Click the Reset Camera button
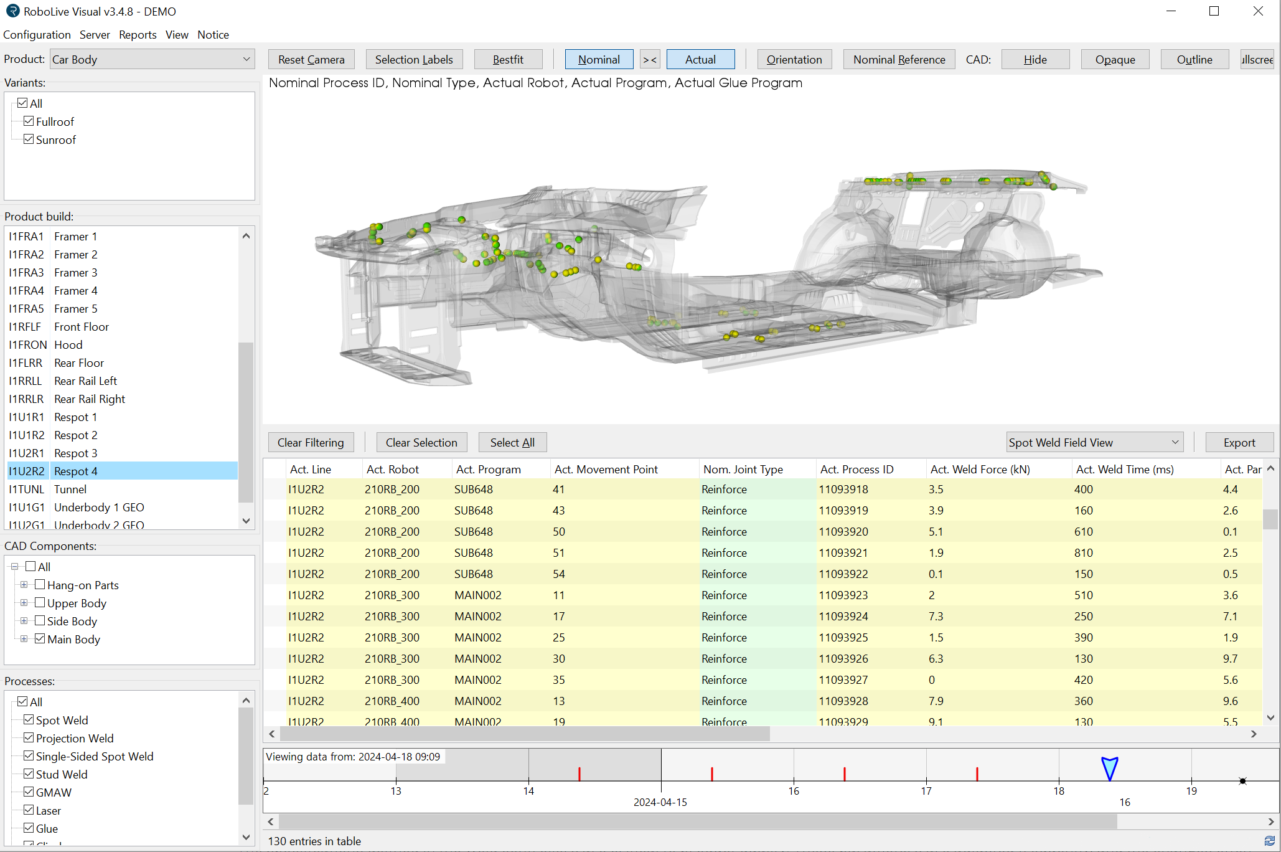This screenshot has width=1281, height=852. click(x=311, y=60)
